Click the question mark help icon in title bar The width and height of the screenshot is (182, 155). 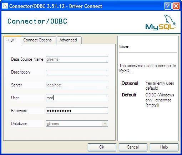pos(168,6)
